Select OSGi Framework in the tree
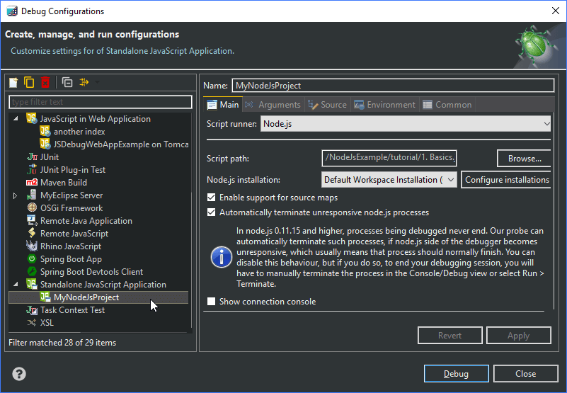The height and width of the screenshot is (393, 567). (x=71, y=208)
